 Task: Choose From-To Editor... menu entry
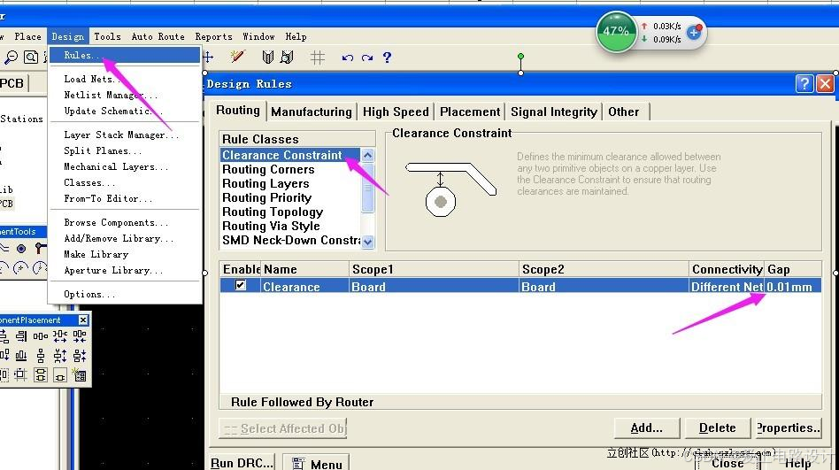coord(125,198)
